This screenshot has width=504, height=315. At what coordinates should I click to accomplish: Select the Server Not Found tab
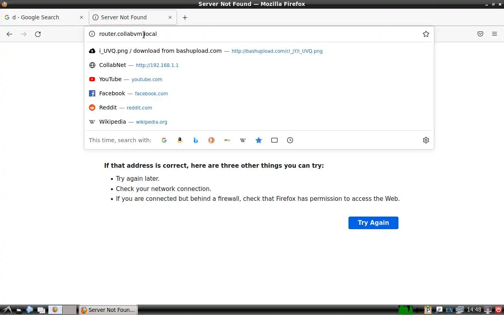pos(133,17)
